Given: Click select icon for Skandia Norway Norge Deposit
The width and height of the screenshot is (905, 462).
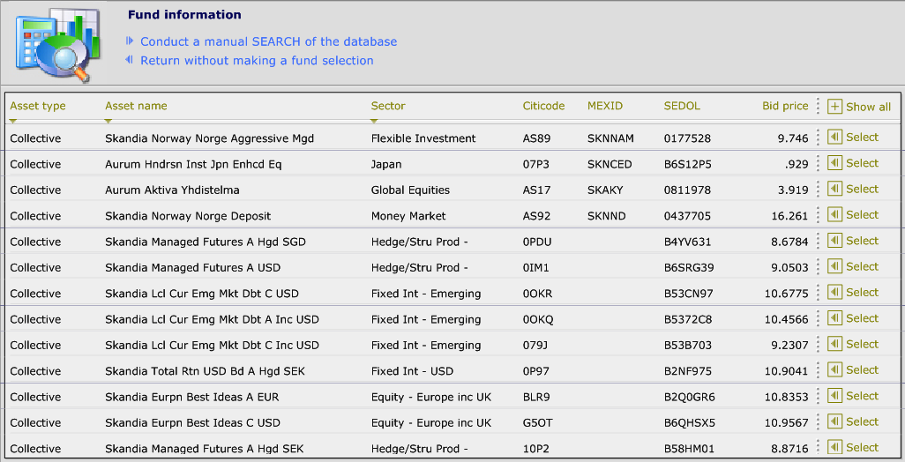Looking at the screenshot, I should pos(834,214).
